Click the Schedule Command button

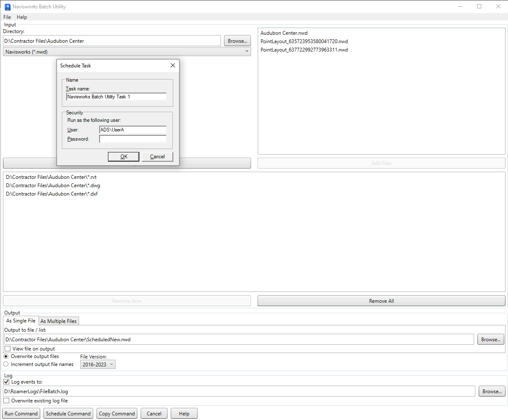tap(68, 413)
